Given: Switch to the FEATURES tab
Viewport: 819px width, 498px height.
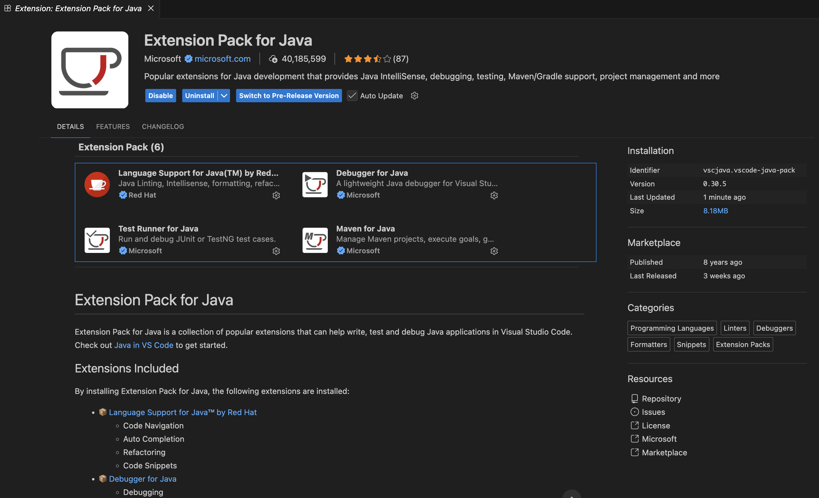Looking at the screenshot, I should [113, 126].
